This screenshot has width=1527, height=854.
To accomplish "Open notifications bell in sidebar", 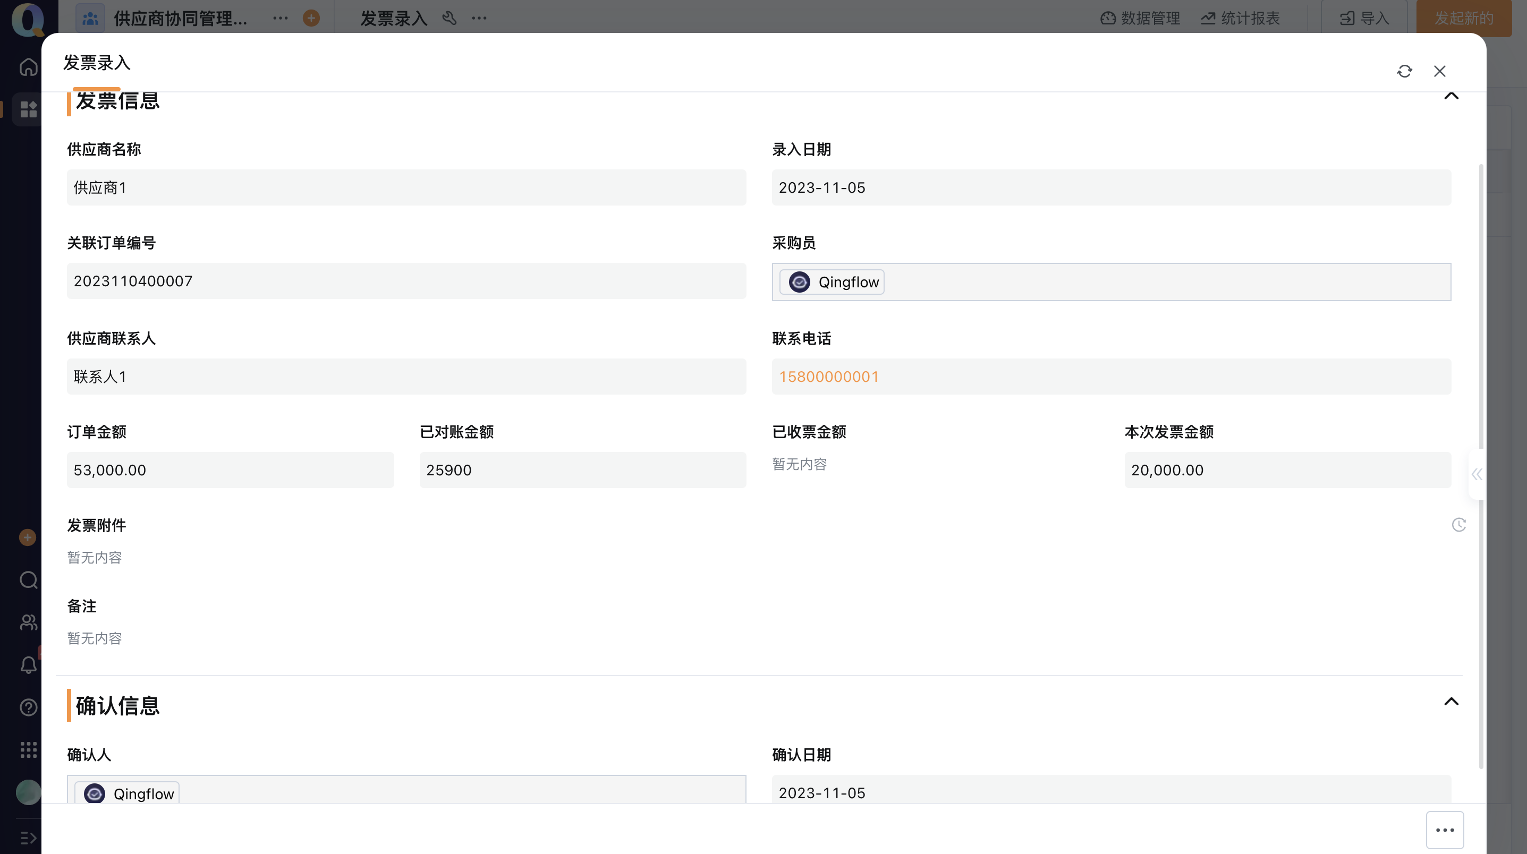I will [29, 665].
